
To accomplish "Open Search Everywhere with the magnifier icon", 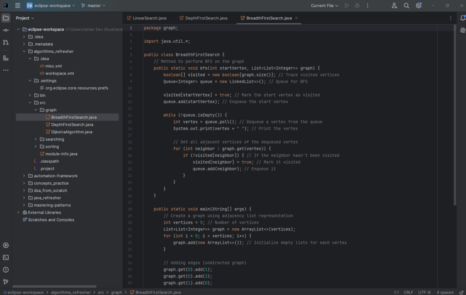I will pyautogui.click(x=406, y=5).
